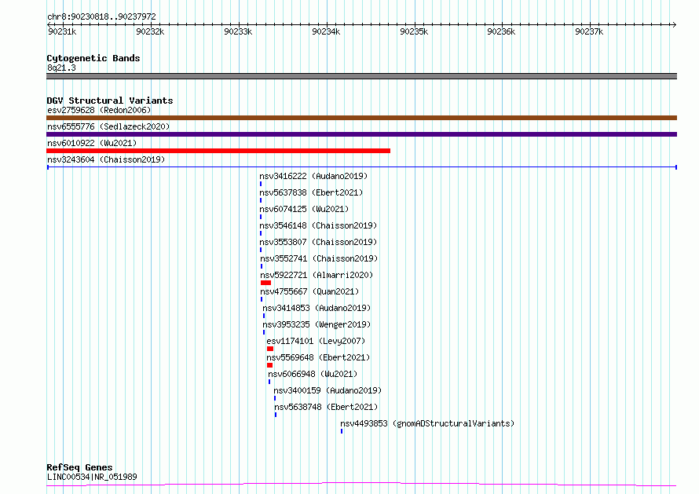Click the esv2759628 (Redon2006) variant label
The width and height of the screenshot is (699, 494).
(99, 110)
